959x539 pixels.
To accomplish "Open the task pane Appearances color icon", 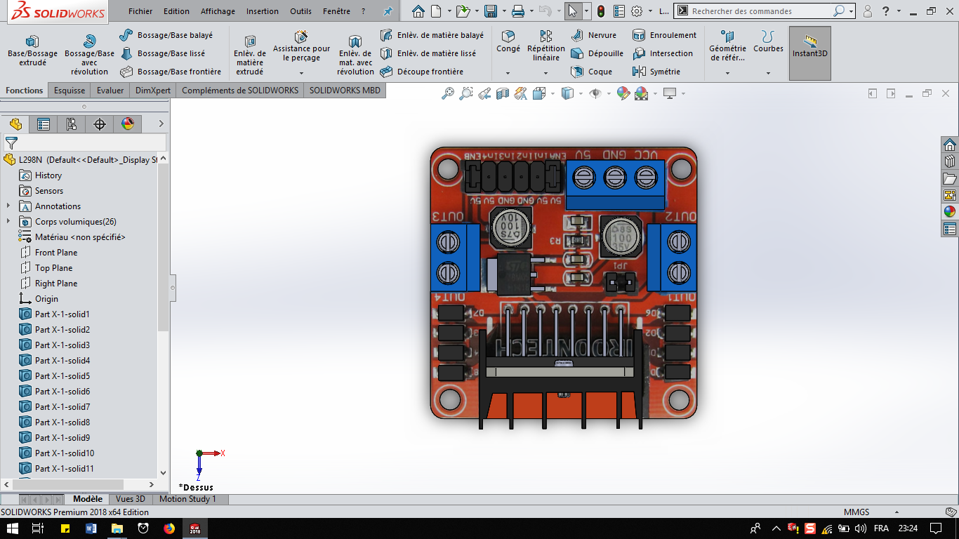I will click(950, 211).
